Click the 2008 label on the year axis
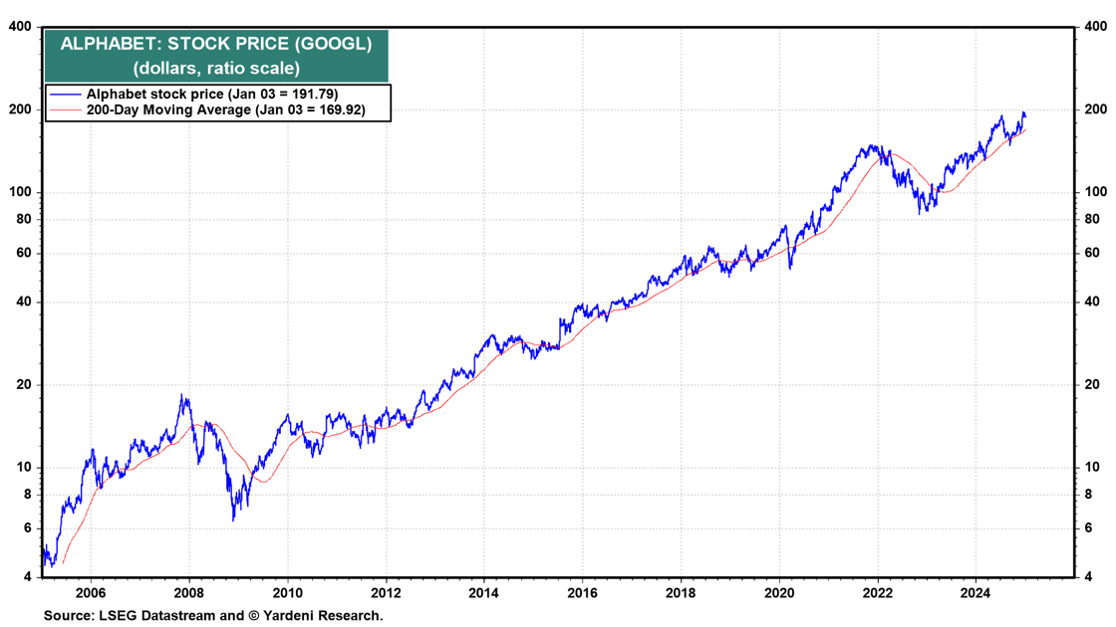Viewport: 1116px width, 627px height. (x=188, y=593)
